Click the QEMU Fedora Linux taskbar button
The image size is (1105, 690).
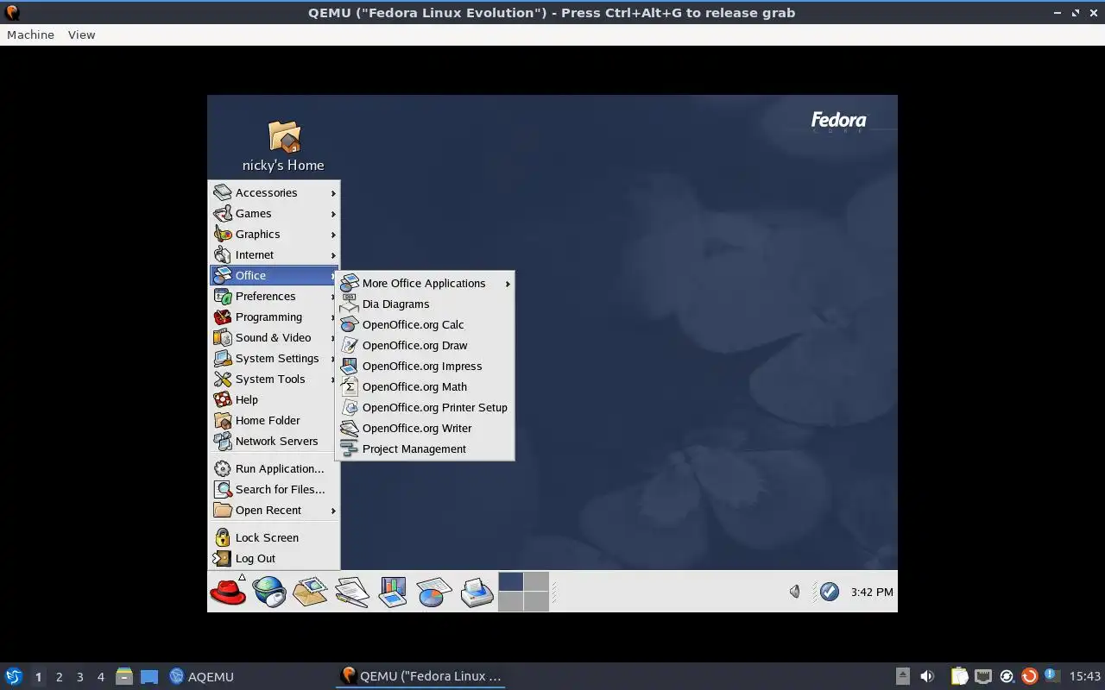[420, 676]
